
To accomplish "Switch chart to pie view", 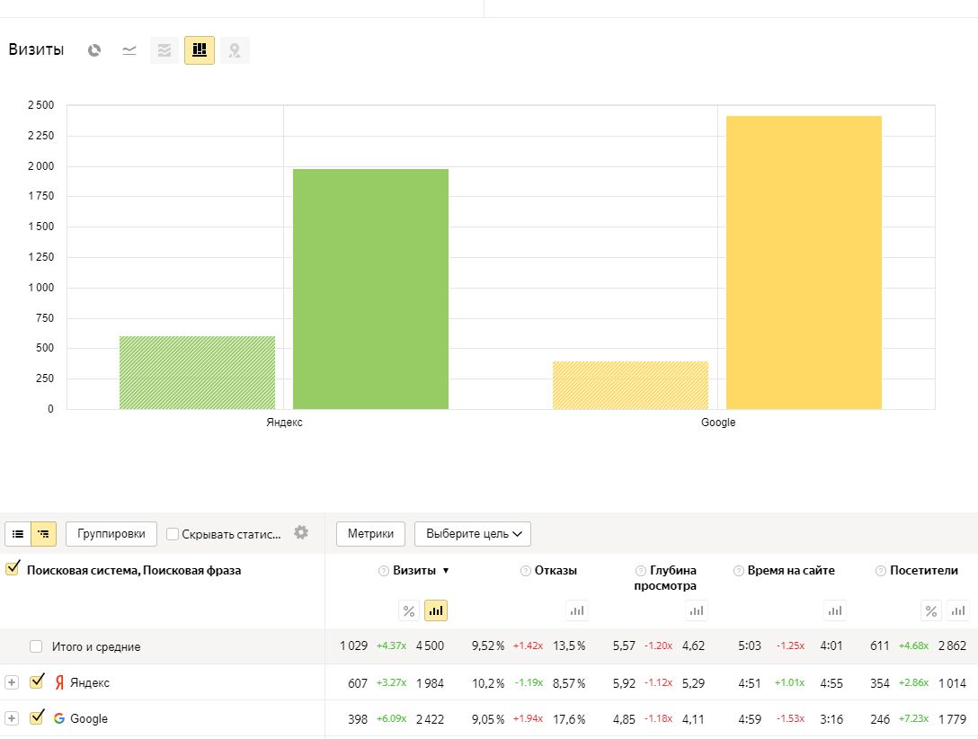I will point(94,50).
